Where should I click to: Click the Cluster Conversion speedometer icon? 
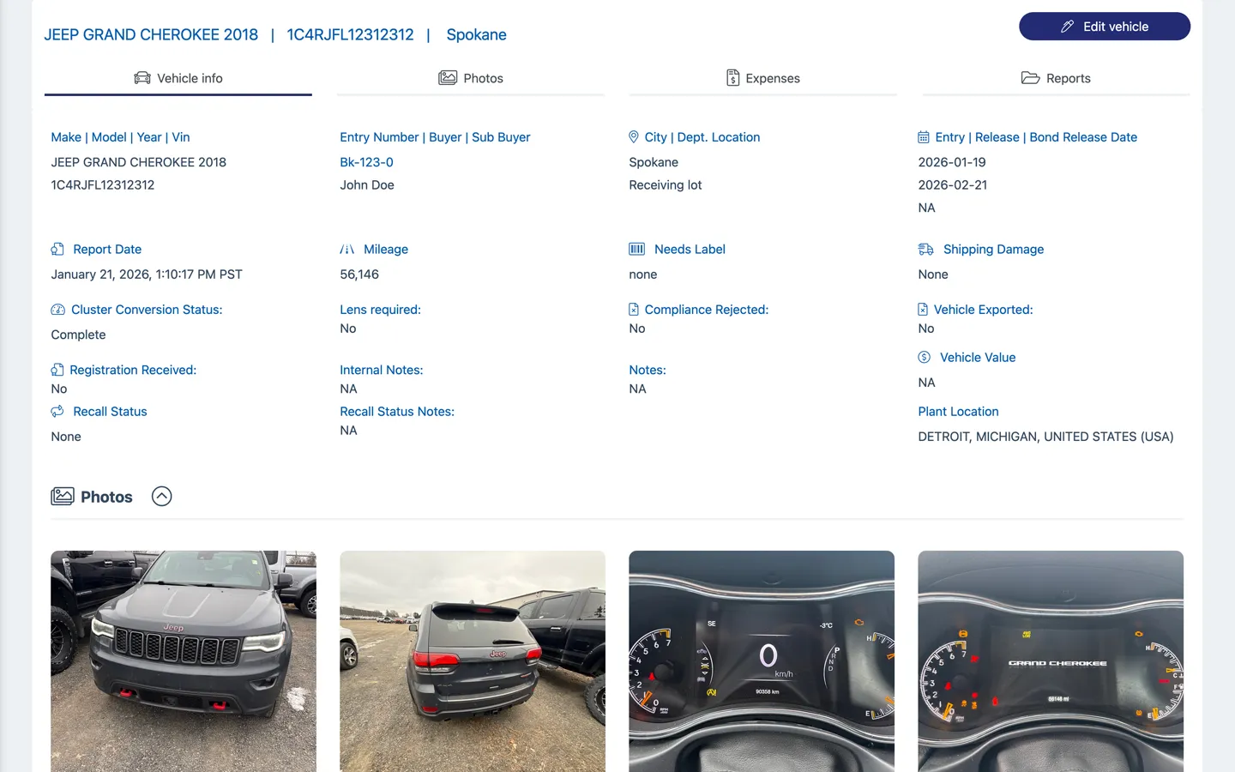tap(57, 310)
